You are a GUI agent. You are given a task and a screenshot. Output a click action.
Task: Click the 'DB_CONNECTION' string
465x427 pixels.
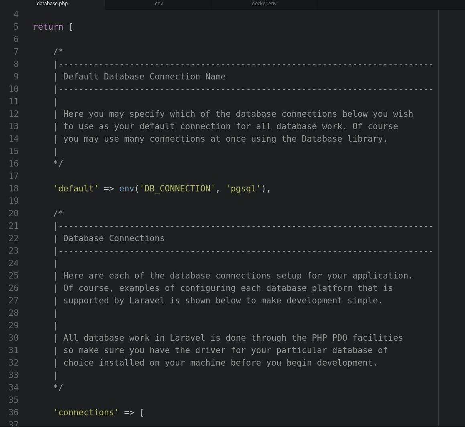coord(177,189)
